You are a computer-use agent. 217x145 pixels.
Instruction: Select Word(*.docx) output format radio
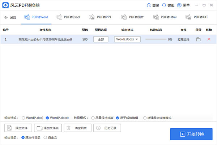click(47, 118)
